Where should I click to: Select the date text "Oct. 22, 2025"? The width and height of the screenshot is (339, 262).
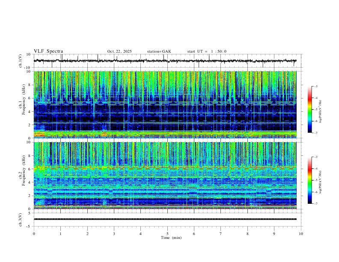click(x=119, y=51)
